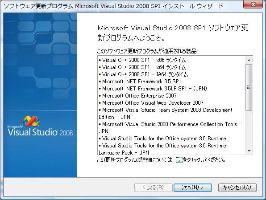266x200 pixels.
Task: Select Performance Collection Tools - JPN entry
Action: 170,128
